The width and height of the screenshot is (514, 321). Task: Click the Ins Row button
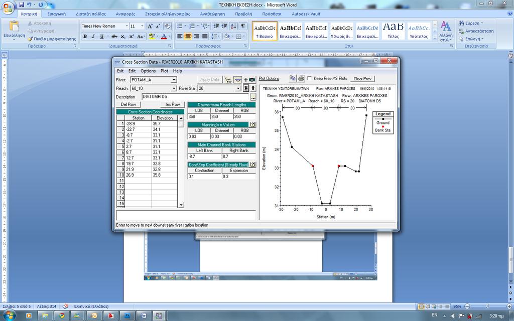[x=173, y=104]
